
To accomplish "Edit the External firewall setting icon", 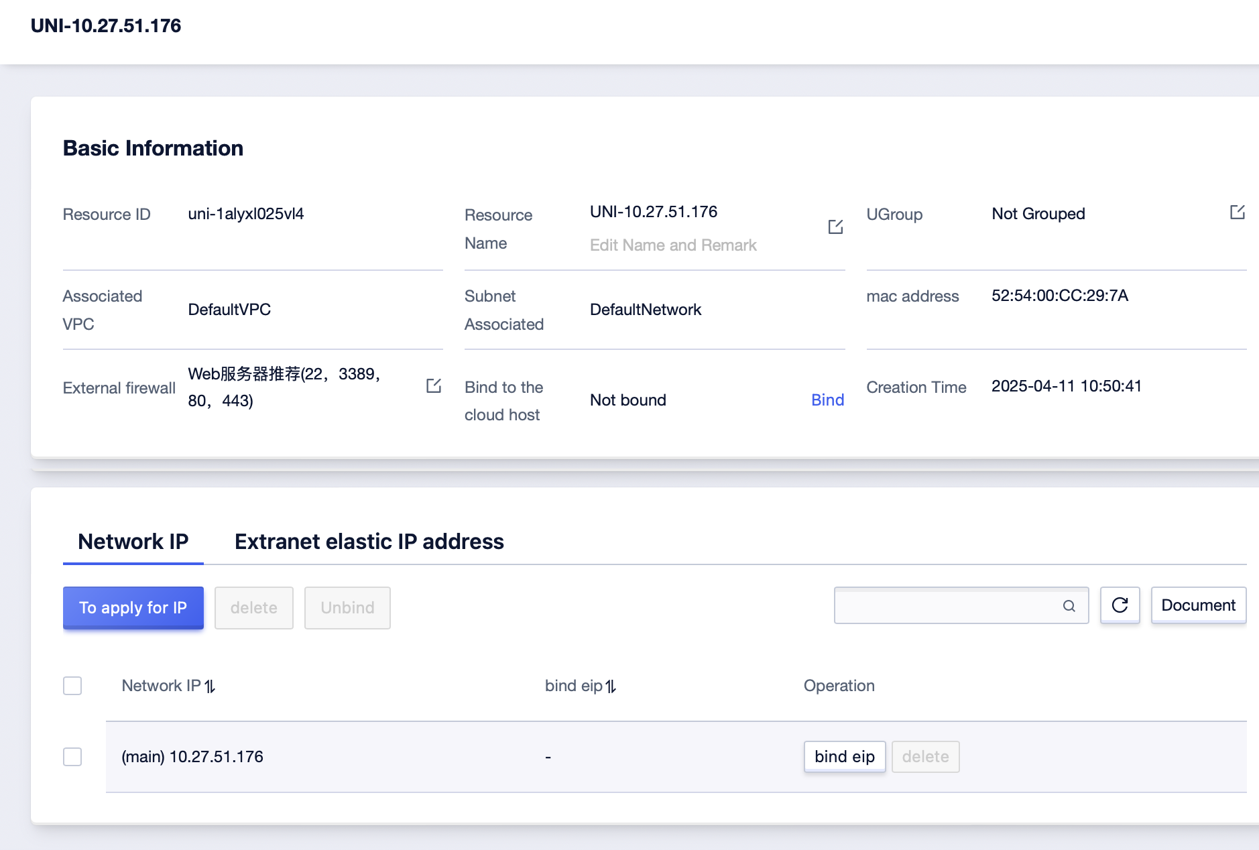I will pyautogui.click(x=434, y=385).
